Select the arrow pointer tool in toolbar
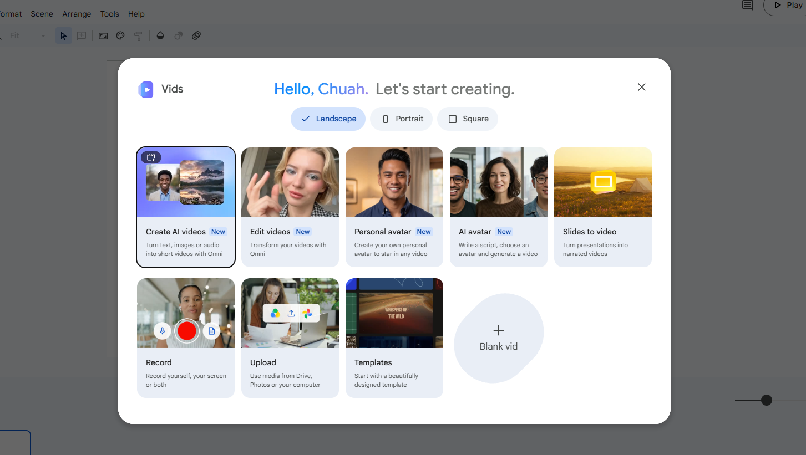 [63, 35]
